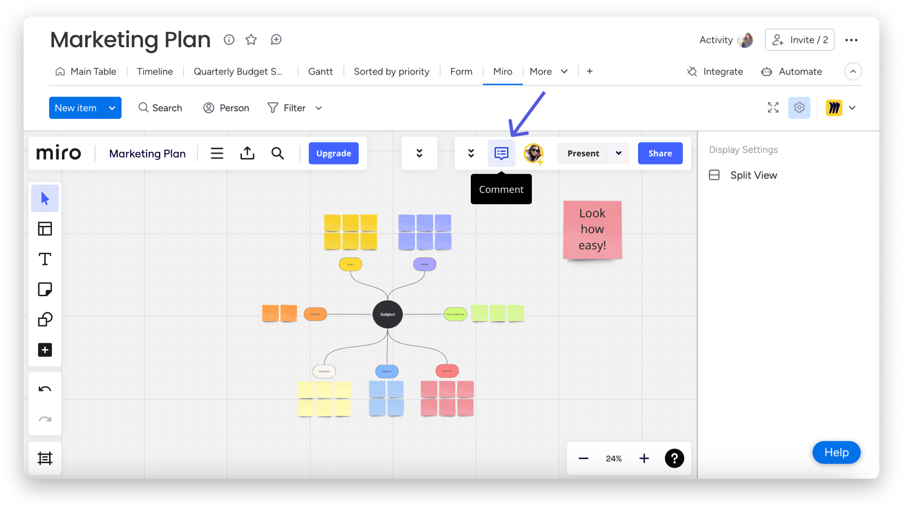Open the Timeline view tab
903x507 pixels.
pyautogui.click(x=155, y=72)
